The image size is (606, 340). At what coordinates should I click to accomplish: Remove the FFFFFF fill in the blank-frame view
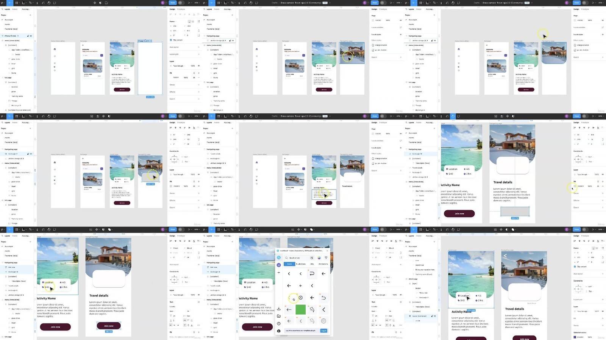click(x=198, y=78)
